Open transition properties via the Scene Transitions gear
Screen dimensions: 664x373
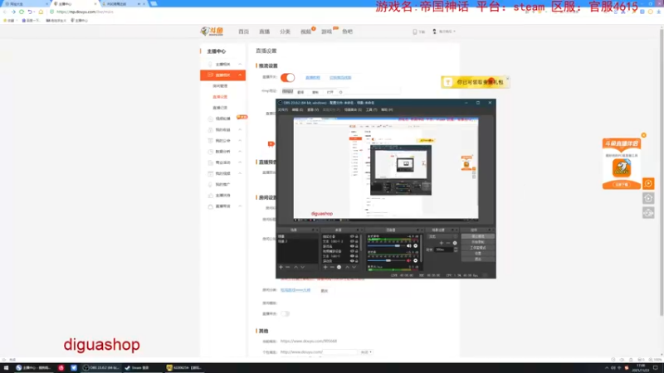[455, 243]
